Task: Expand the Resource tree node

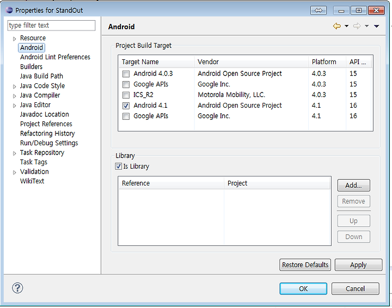Action: pyautogui.click(x=15, y=39)
